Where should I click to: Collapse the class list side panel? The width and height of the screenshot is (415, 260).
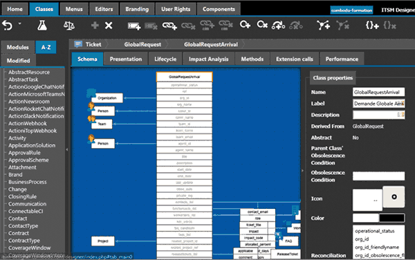click(67, 149)
